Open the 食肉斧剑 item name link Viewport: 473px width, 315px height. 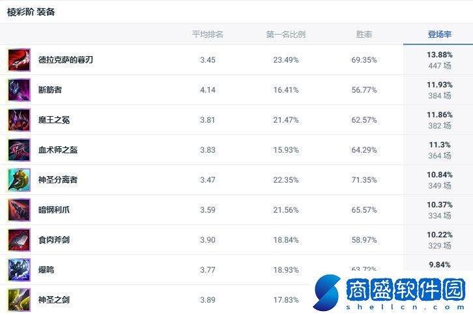pos(54,240)
